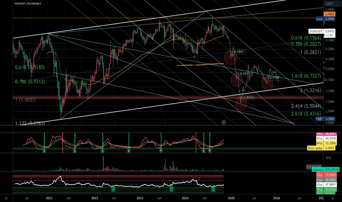Click Fibonacci label 2 (1.3216)

[310, 90]
